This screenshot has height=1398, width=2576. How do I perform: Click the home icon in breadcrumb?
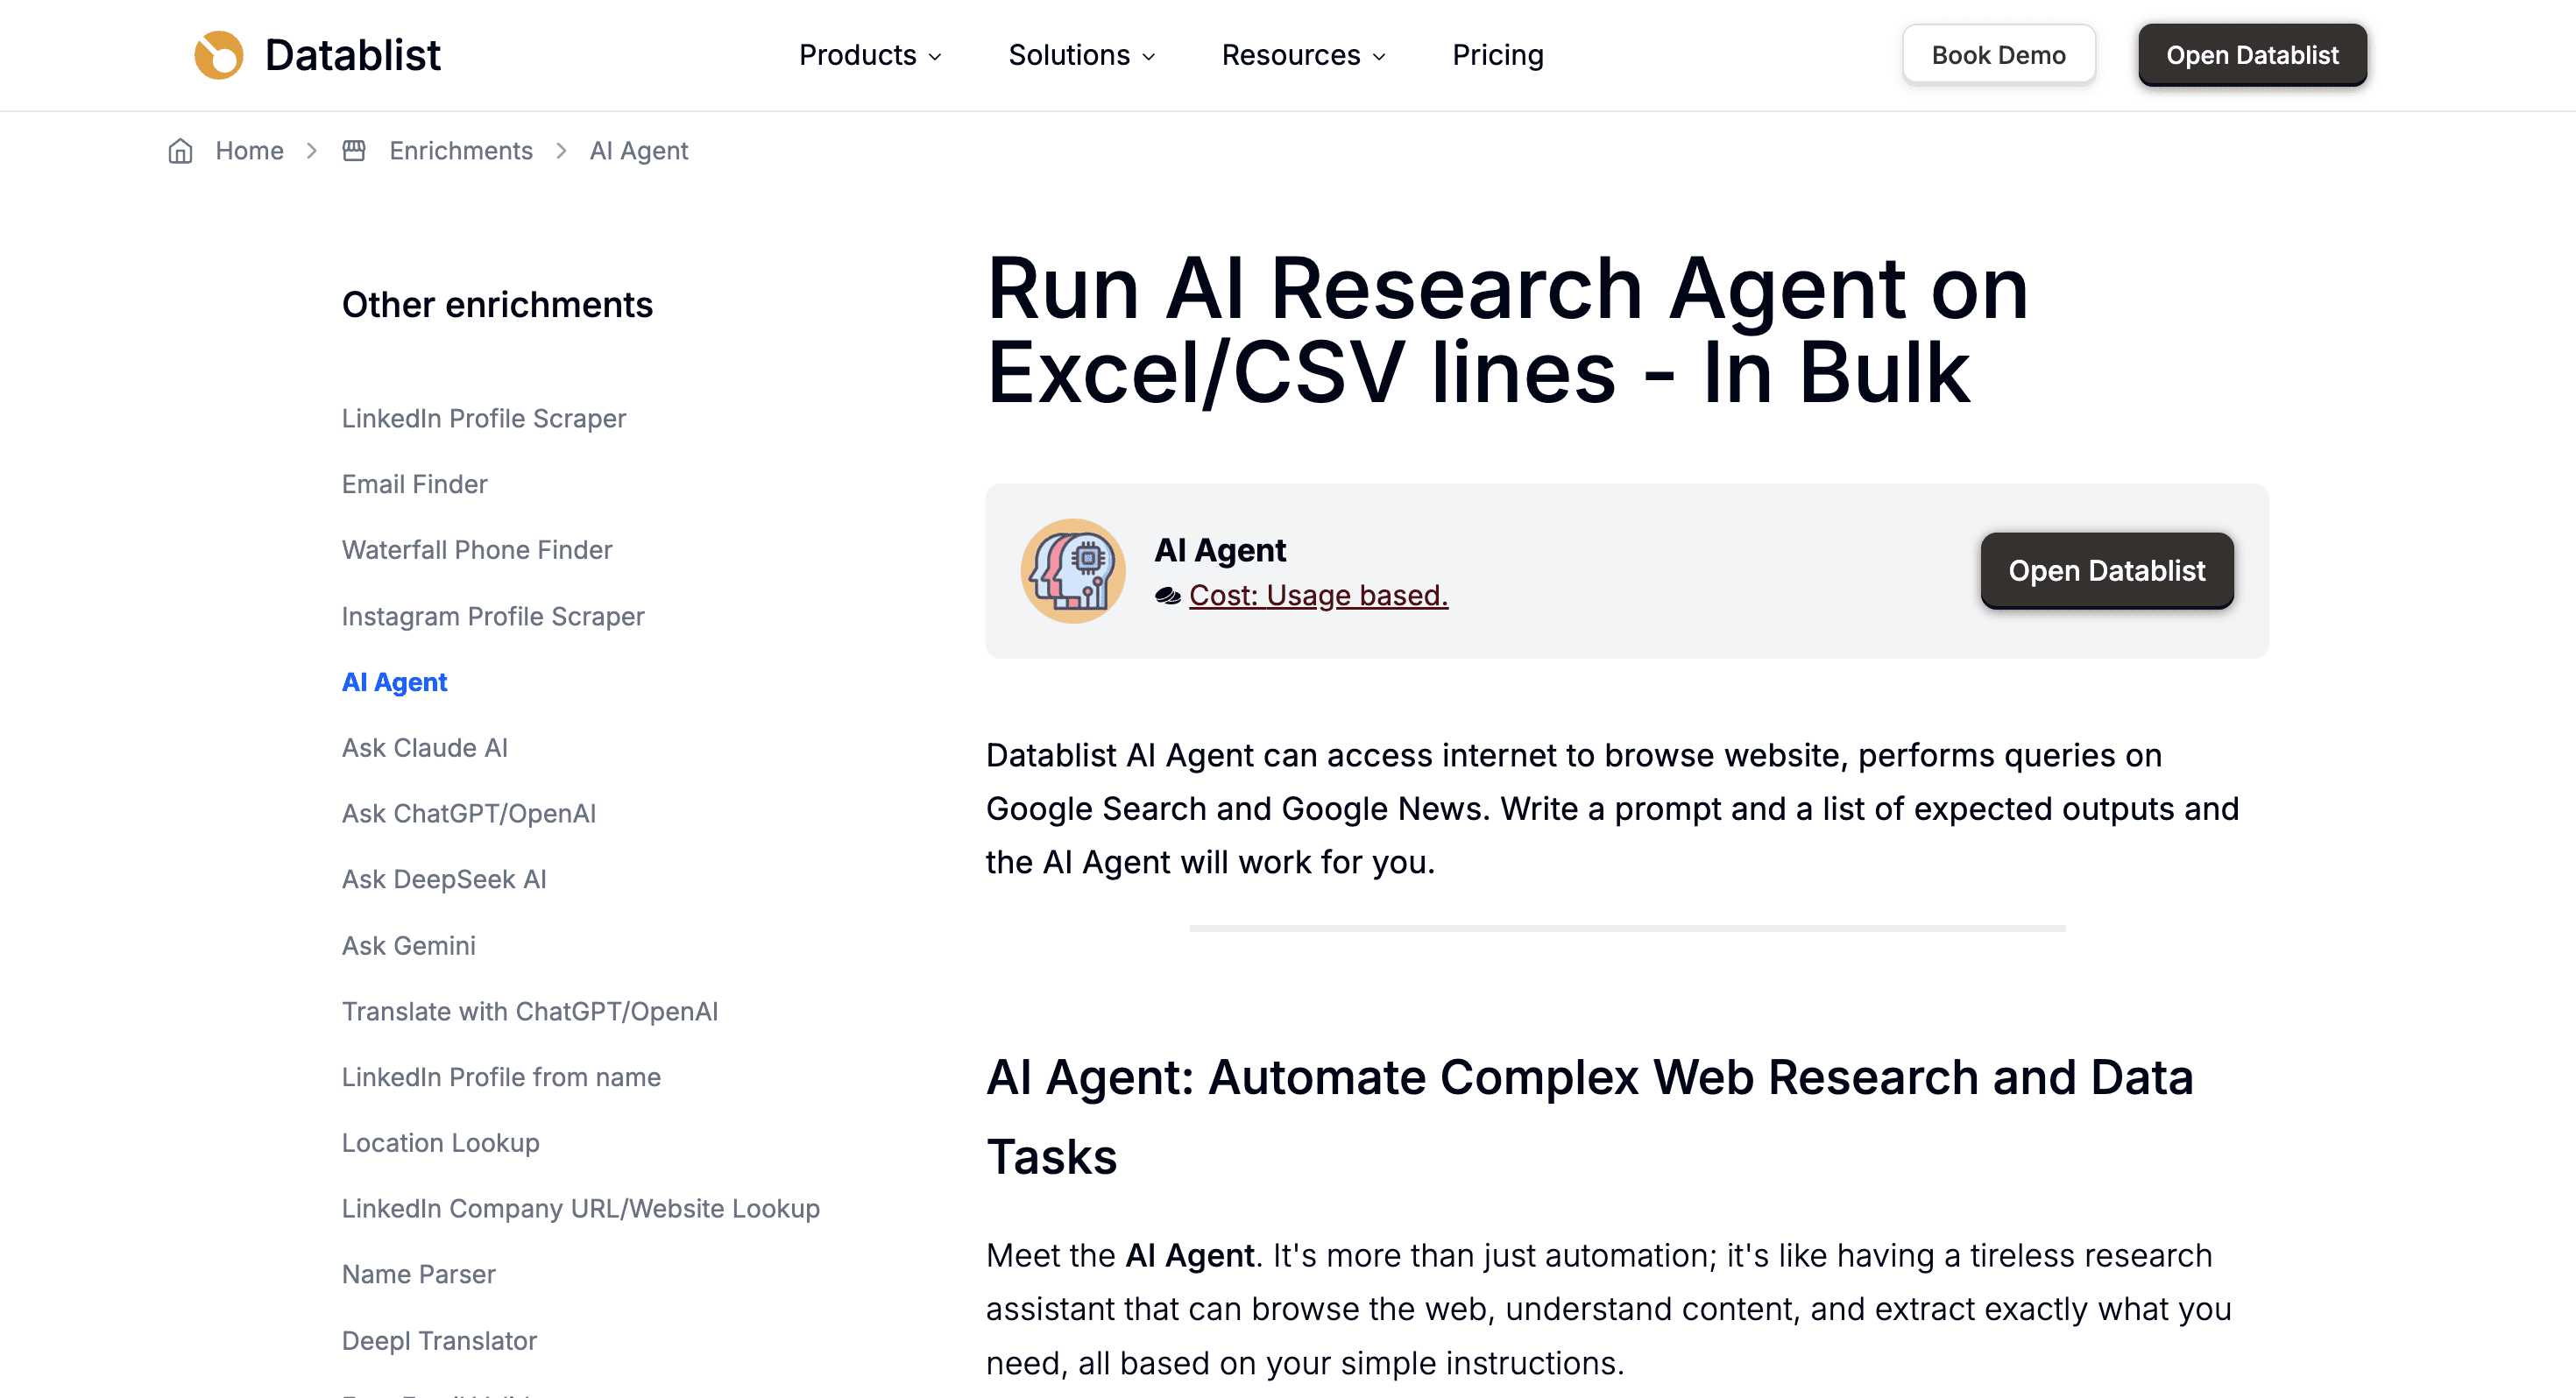pos(180,151)
